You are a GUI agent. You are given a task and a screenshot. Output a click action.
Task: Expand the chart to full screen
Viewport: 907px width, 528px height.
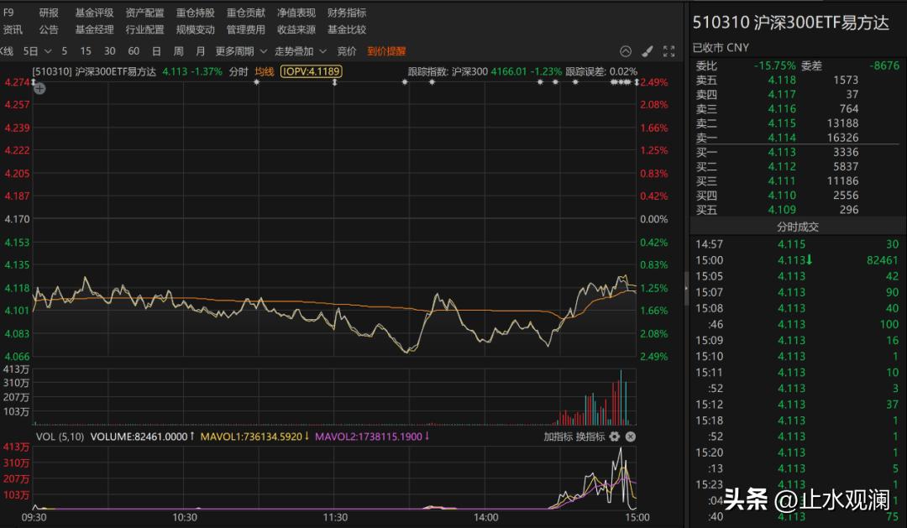point(668,51)
